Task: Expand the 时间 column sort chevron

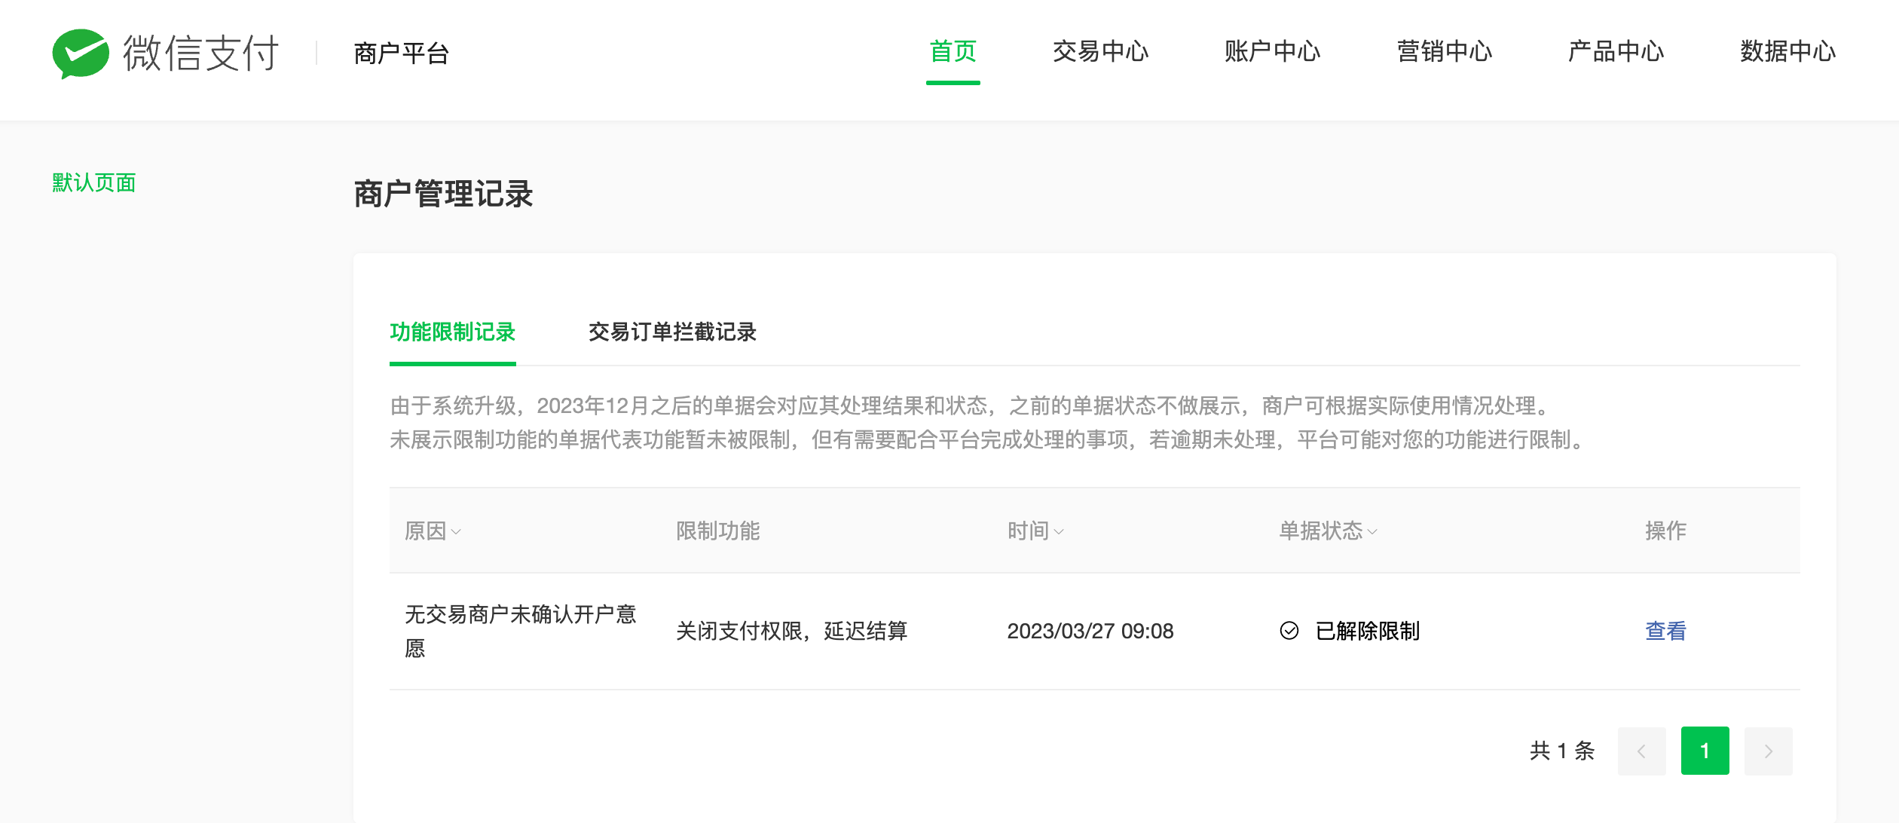Action: pos(1059,532)
